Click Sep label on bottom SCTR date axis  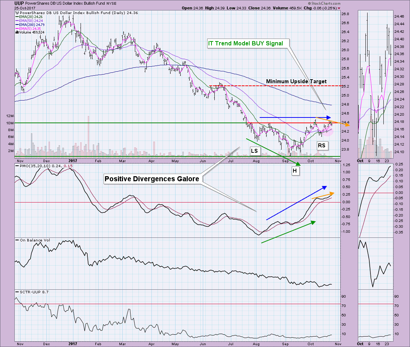[285, 344]
